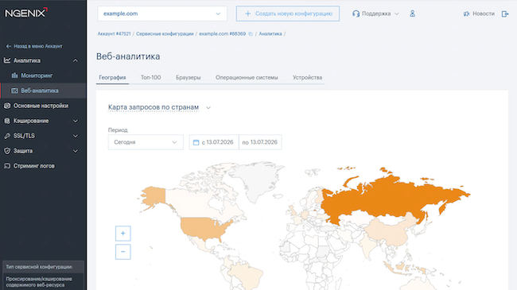This screenshot has height=290, width=517.
Task: Click the Кэширование icon
Action: [7, 121]
